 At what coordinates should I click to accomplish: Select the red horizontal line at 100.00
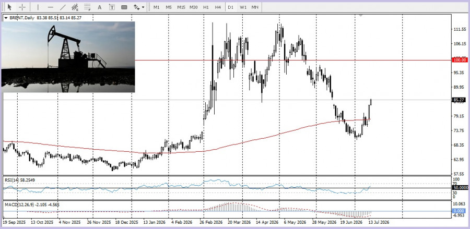tap(293, 60)
